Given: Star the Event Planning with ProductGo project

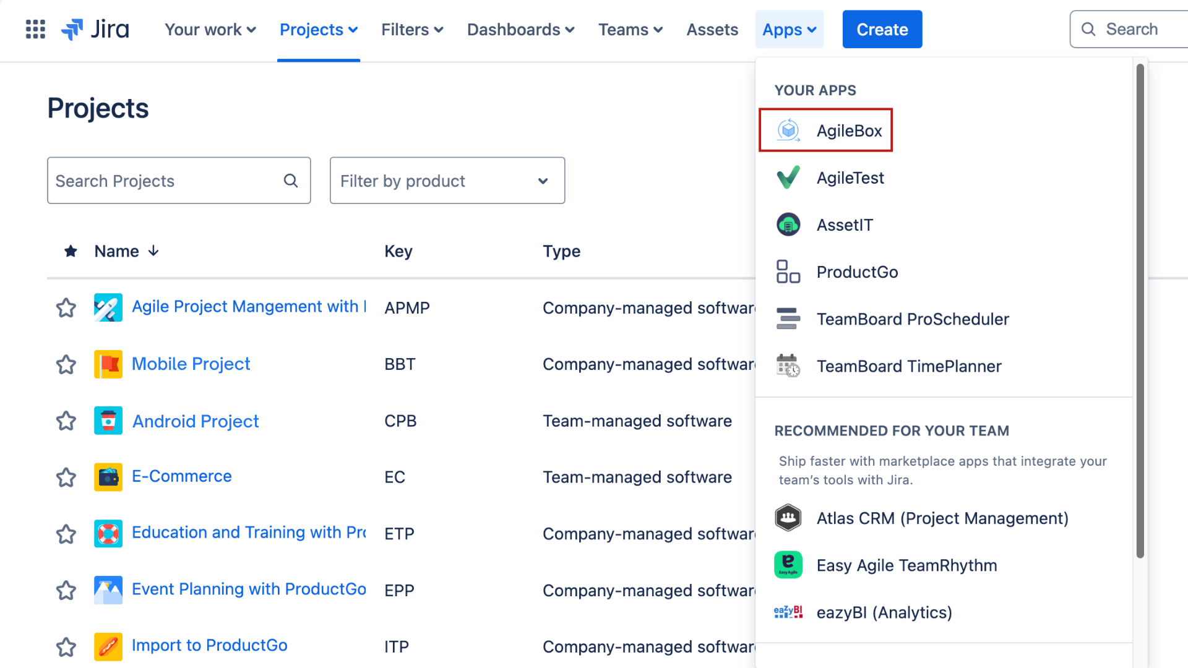Looking at the screenshot, I should click(x=66, y=590).
